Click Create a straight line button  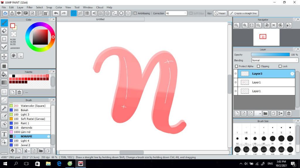(x=243, y=13)
